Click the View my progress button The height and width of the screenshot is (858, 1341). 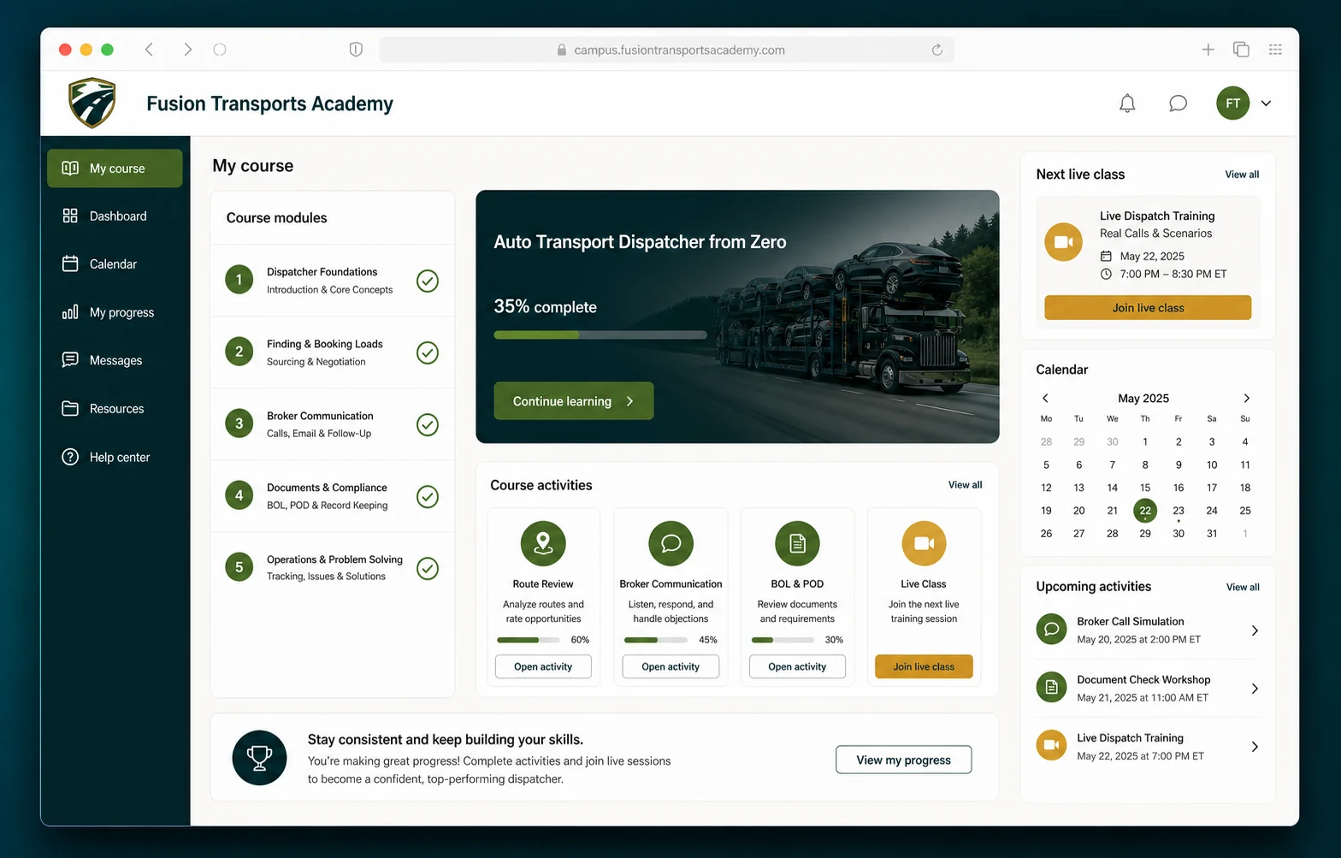point(903,760)
